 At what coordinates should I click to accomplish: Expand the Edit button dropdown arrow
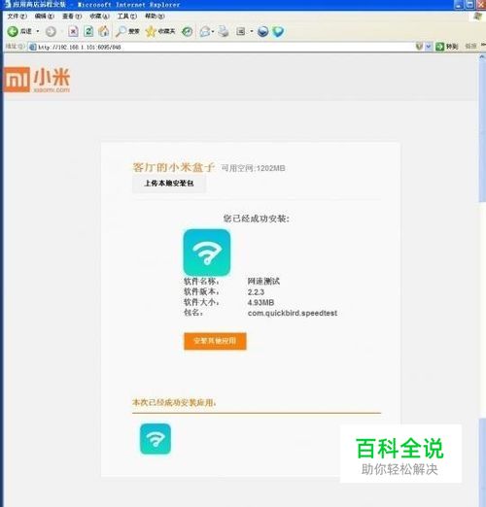click(x=252, y=31)
